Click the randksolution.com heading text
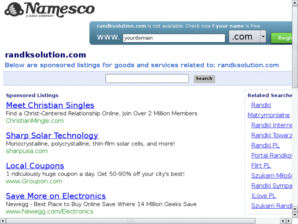Viewport: 298px width, 224px height. (x=45, y=55)
